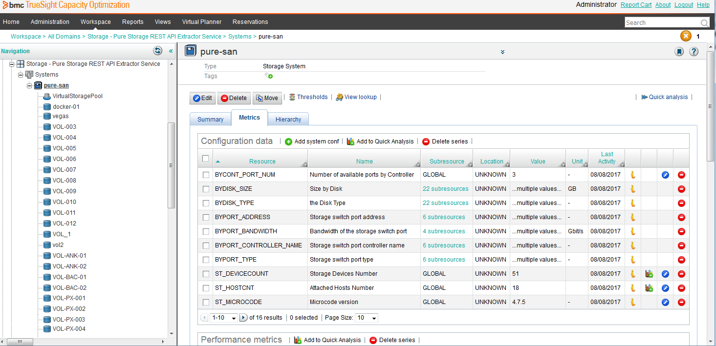Open the 1-10 results range dropdown
This screenshot has width=716, height=346.
[x=224, y=318]
